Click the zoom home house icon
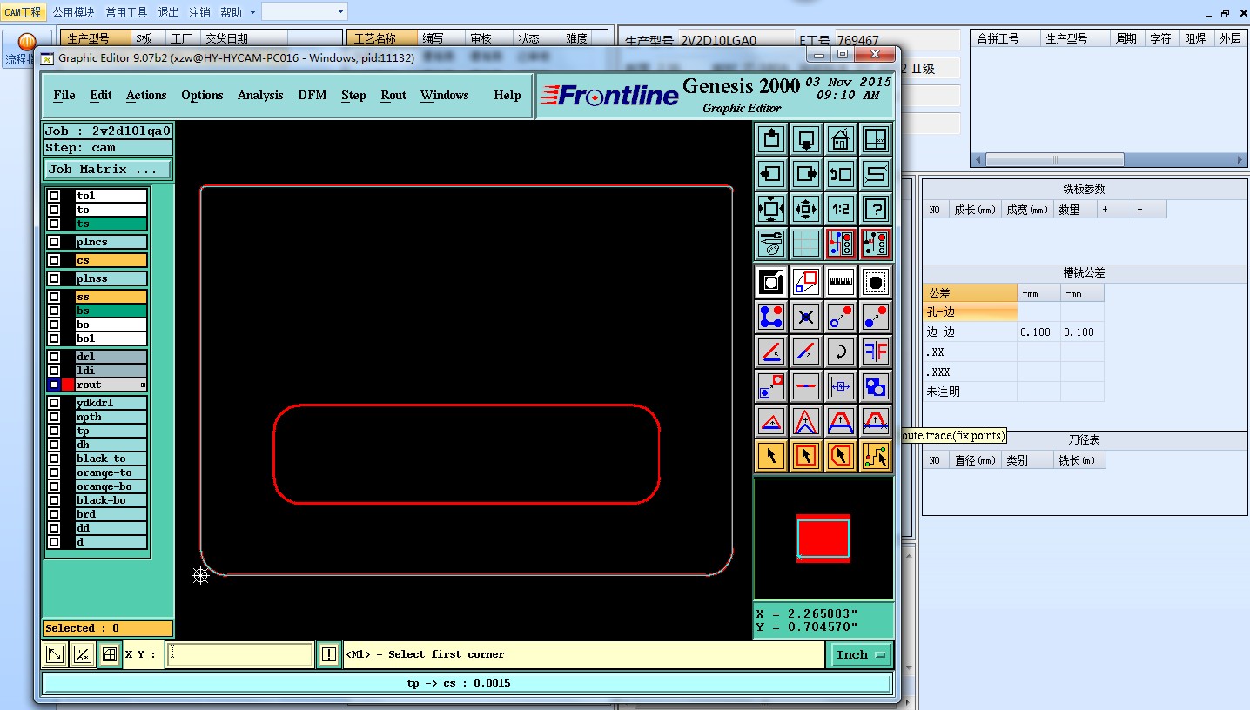The image size is (1250, 710). [840, 139]
